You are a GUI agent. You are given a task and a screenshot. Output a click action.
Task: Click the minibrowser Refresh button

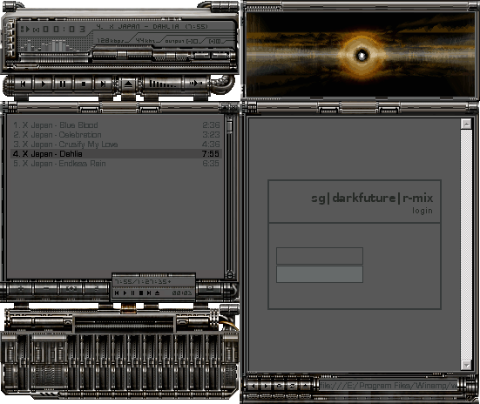pos(292,387)
